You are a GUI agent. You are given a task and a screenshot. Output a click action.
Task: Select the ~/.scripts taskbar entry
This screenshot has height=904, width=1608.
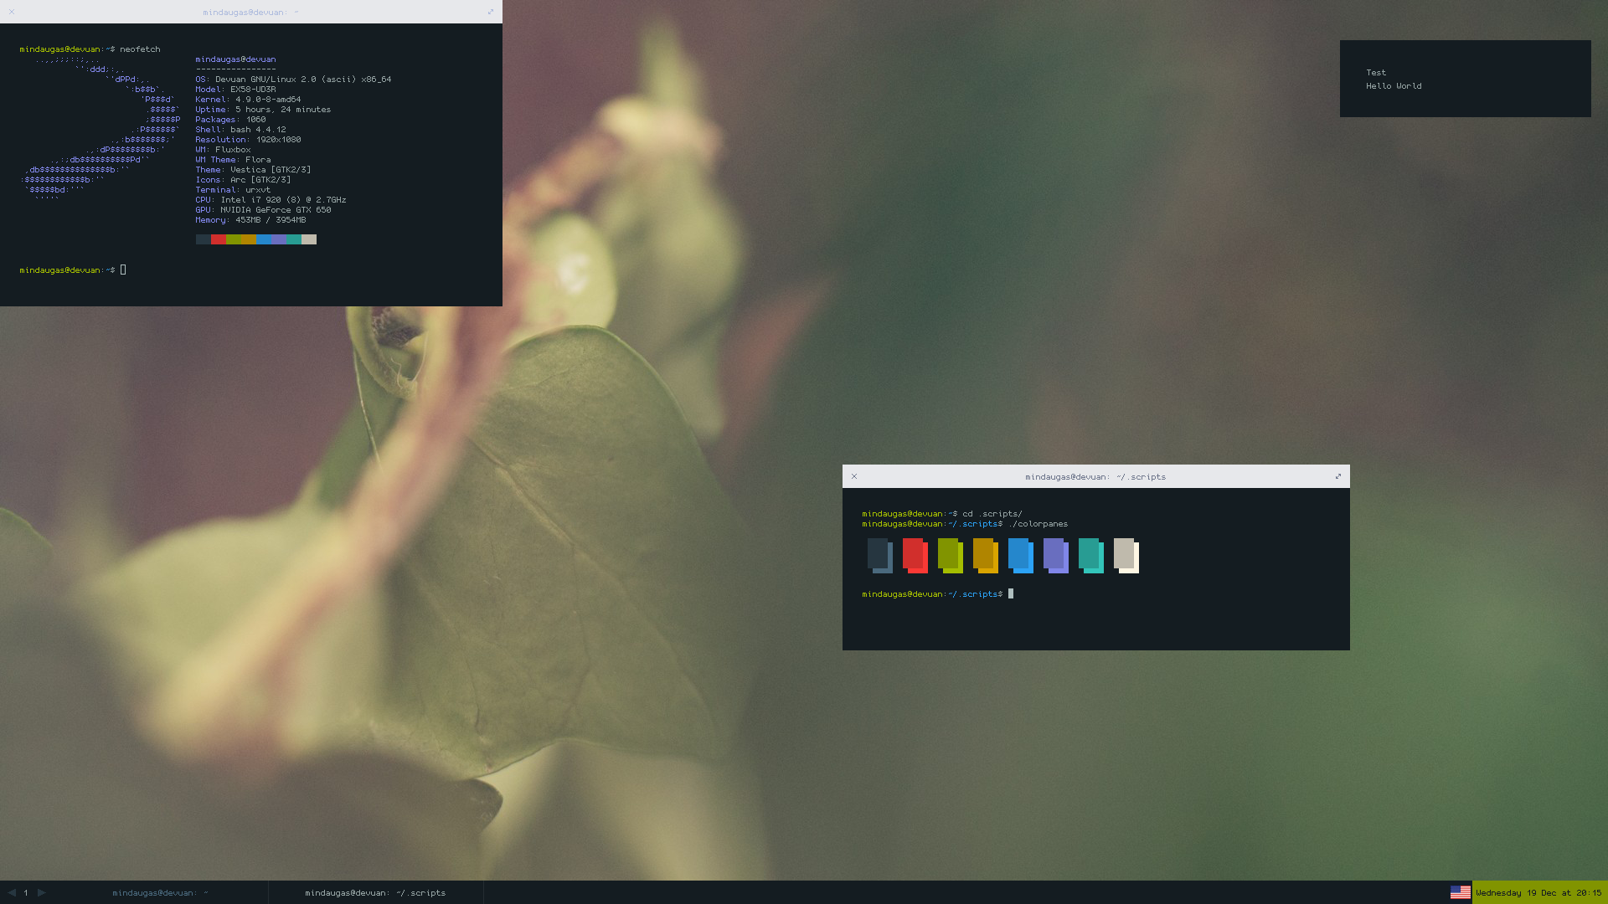(375, 892)
